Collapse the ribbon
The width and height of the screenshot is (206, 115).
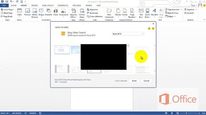tap(204, 19)
